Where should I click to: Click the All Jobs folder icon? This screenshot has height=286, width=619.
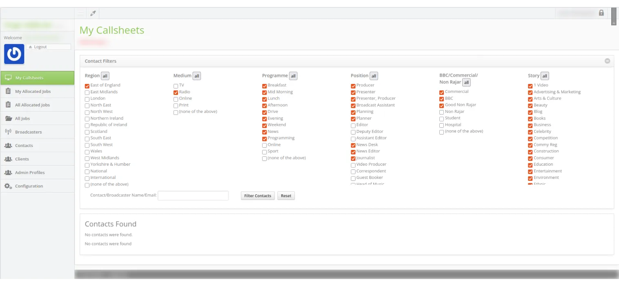(8, 118)
